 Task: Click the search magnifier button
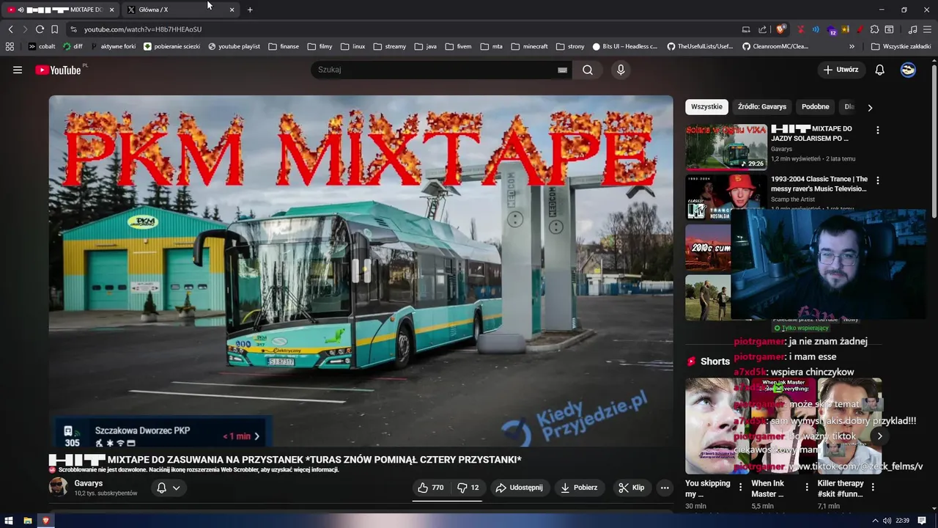tap(588, 70)
